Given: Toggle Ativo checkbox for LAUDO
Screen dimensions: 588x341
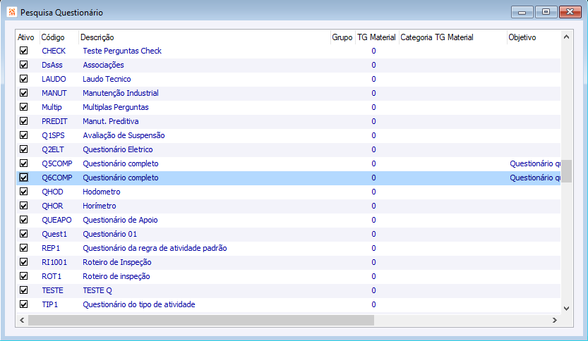Looking at the screenshot, I should pyautogui.click(x=23, y=79).
